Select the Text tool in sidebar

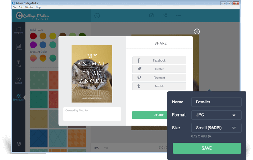tap(18, 64)
